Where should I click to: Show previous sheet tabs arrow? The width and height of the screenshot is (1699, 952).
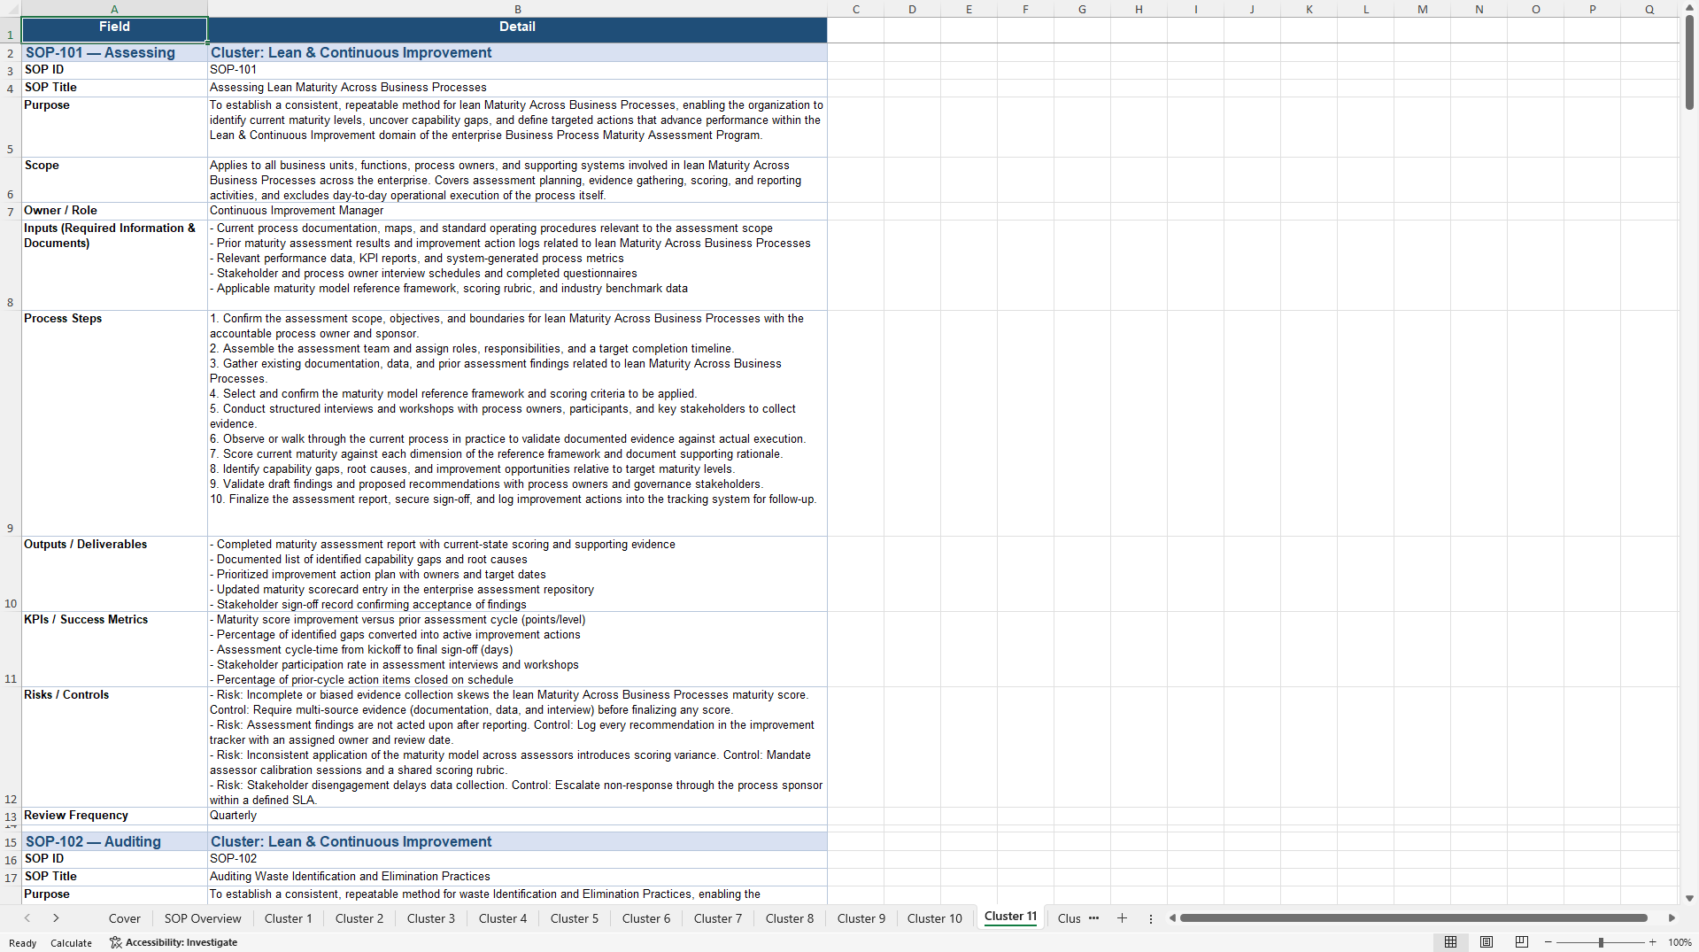[x=27, y=918]
